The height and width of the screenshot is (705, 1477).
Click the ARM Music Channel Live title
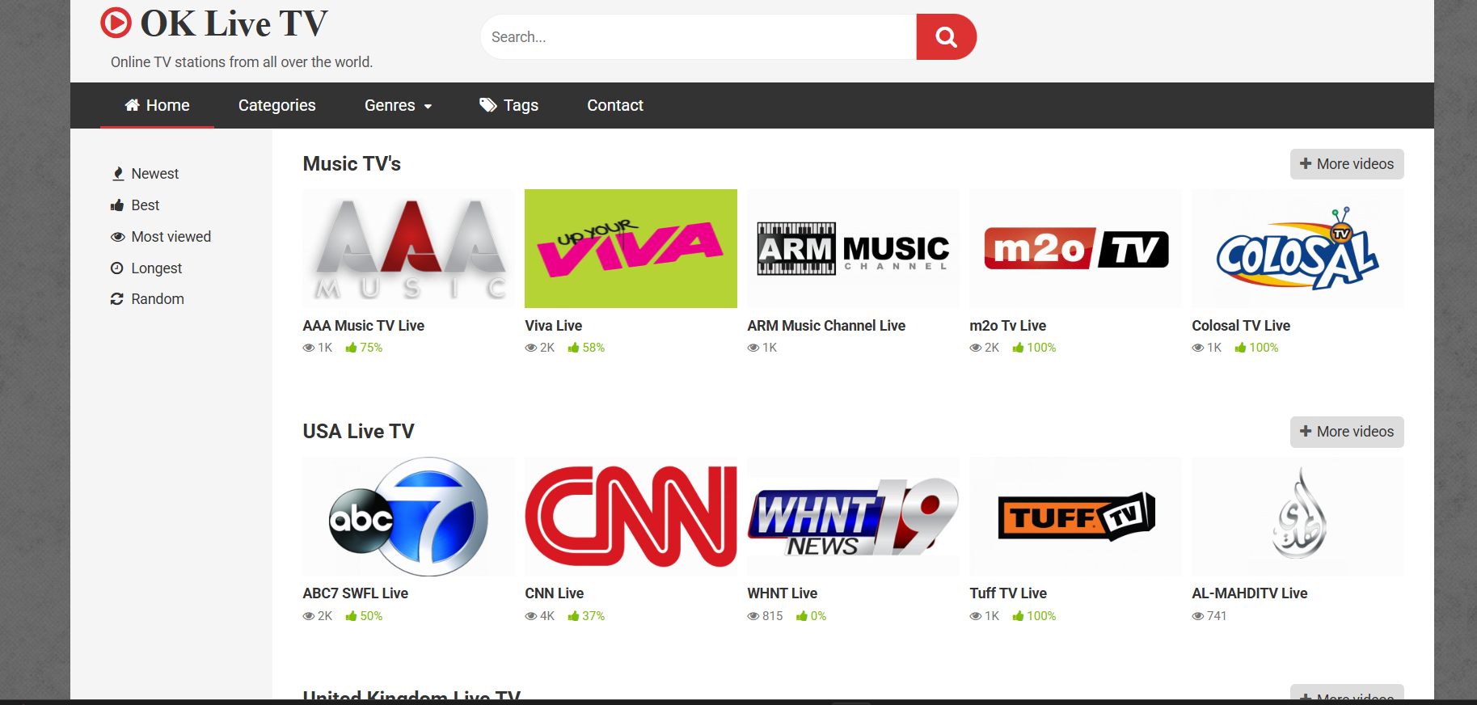[x=826, y=326]
